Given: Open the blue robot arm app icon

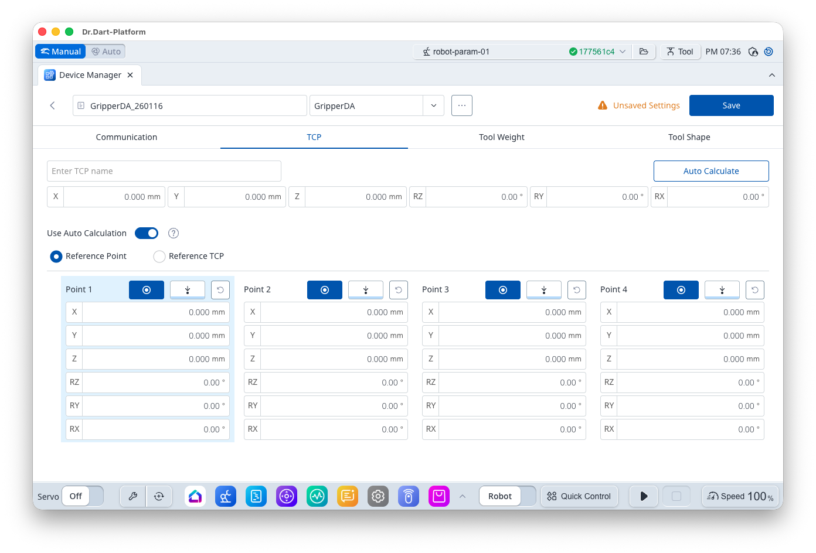Looking at the screenshot, I should coord(226,496).
